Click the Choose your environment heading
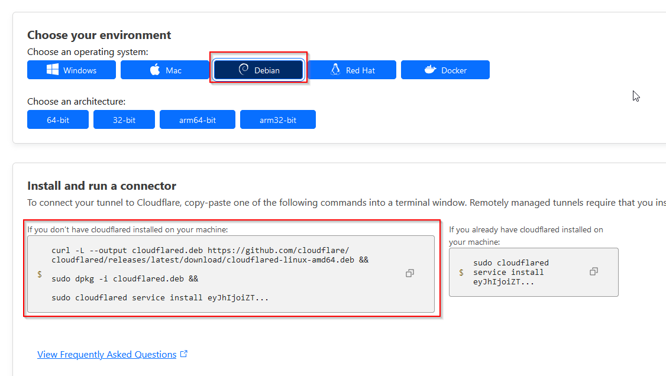Image resolution: width=666 pixels, height=376 pixels. click(99, 35)
